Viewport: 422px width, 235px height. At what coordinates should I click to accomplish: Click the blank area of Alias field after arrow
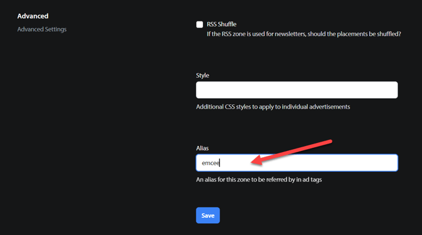pyautogui.click(x=350, y=163)
